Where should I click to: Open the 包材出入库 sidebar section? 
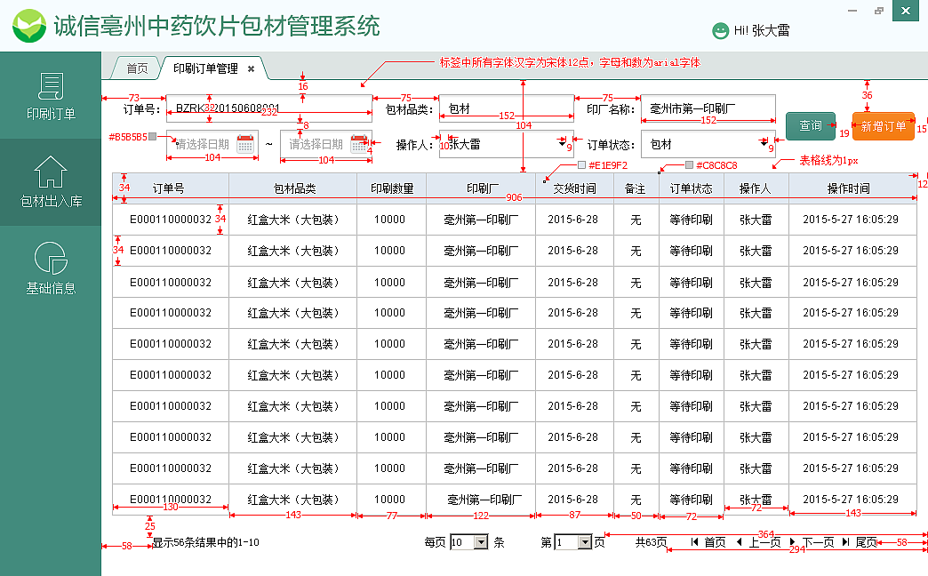click(51, 182)
